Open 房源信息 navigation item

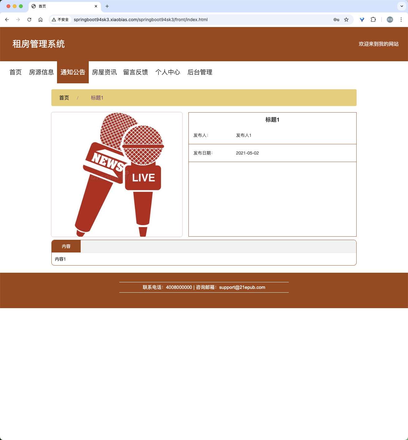coord(41,72)
